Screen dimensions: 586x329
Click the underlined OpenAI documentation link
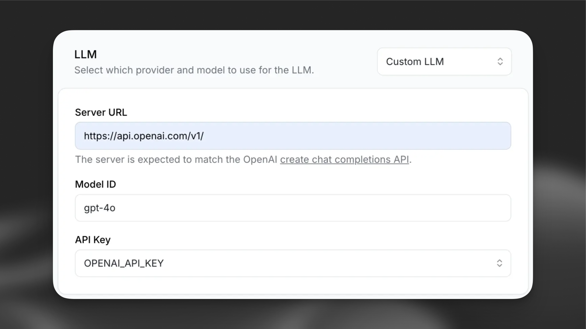344,159
